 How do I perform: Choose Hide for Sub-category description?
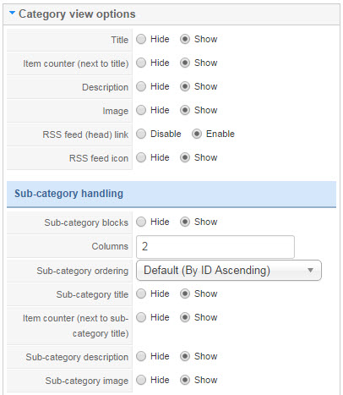(x=141, y=356)
